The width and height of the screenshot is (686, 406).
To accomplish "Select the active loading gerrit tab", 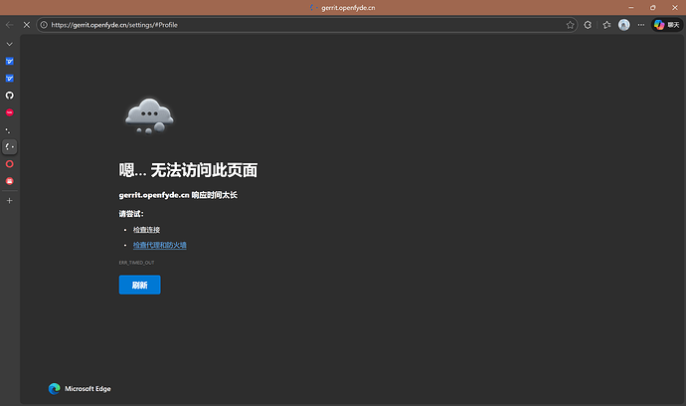I will [10, 146].
